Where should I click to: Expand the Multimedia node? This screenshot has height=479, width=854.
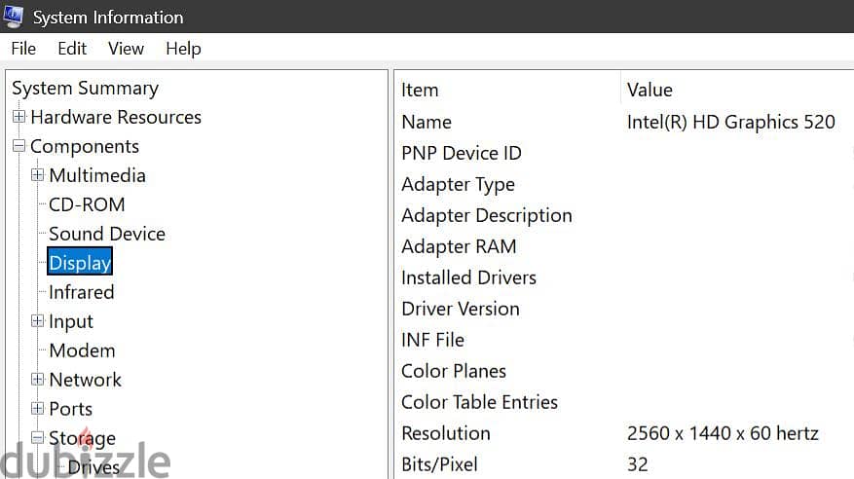point(37,174)
